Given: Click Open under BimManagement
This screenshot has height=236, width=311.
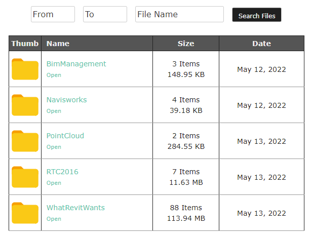Looking at the screenshot, I should (x=54, y=75).
